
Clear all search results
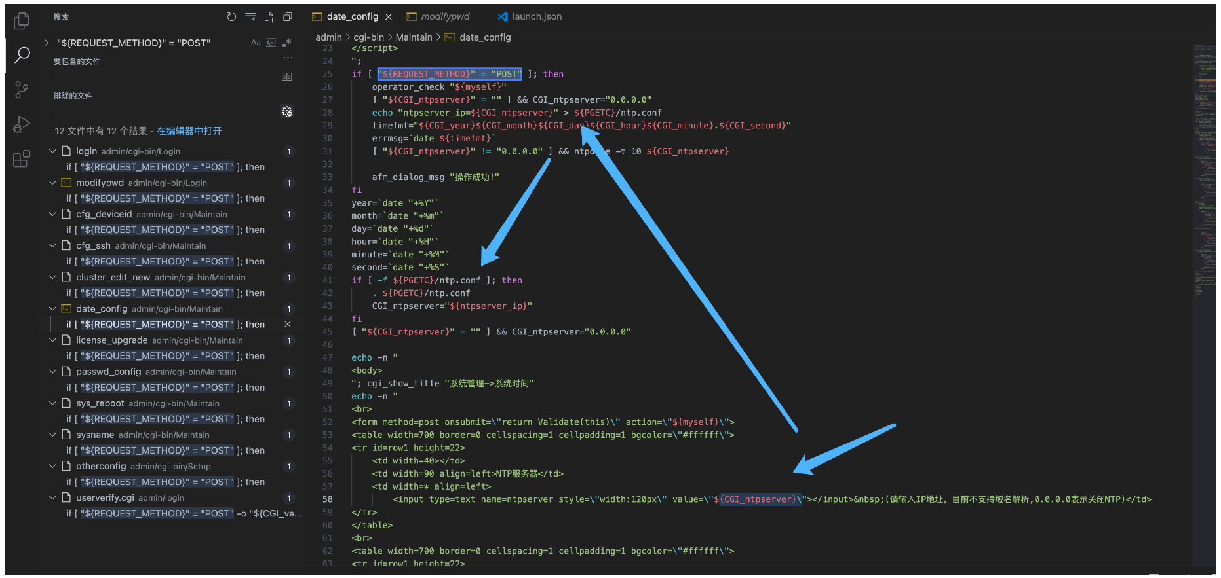coord(250,17)
